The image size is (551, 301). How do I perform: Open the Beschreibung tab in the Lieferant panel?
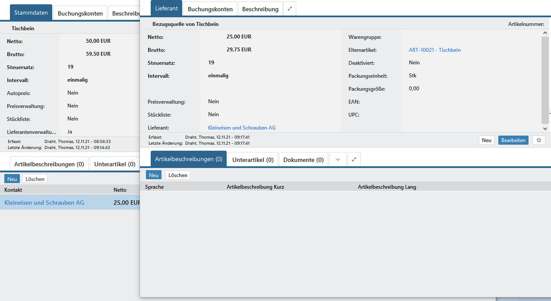260,9
